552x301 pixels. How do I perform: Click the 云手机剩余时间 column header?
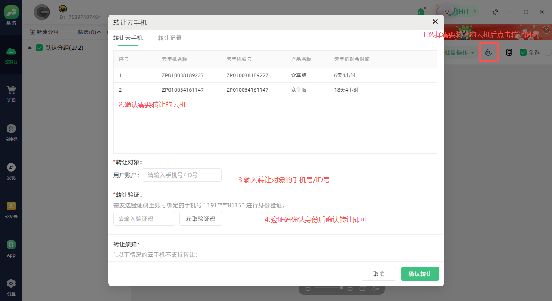[x=352, y=59]
